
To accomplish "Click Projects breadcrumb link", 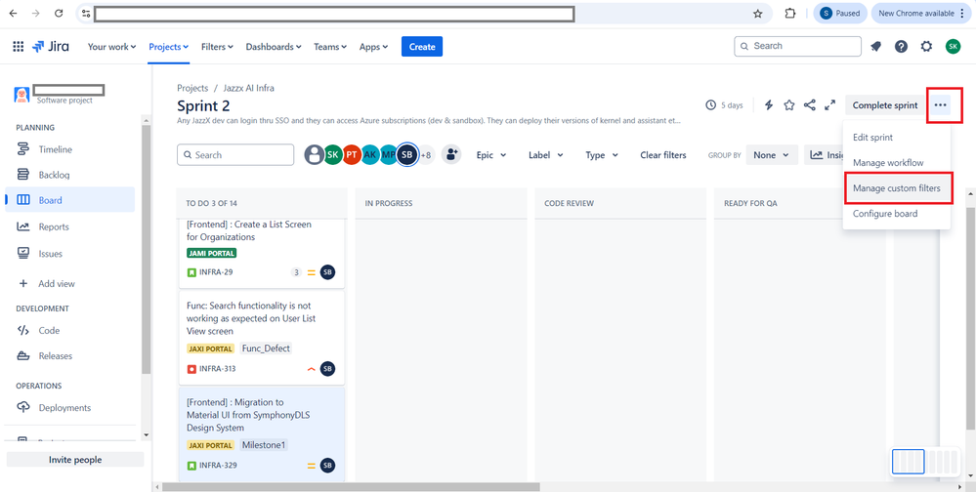I will (x=192, y=88).
